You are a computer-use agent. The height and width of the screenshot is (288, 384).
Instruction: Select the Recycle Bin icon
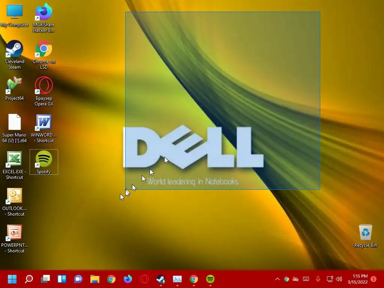[365, 236]
